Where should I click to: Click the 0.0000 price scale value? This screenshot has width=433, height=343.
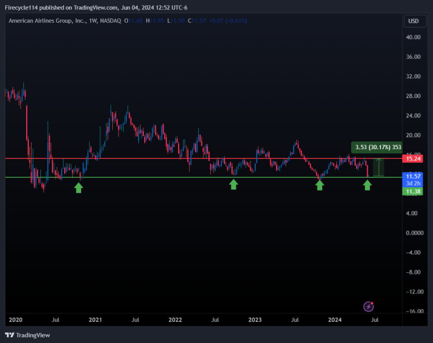click(x=414, y=233)
